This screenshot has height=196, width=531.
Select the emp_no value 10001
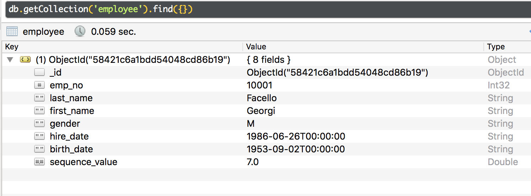tap(259, 85)
